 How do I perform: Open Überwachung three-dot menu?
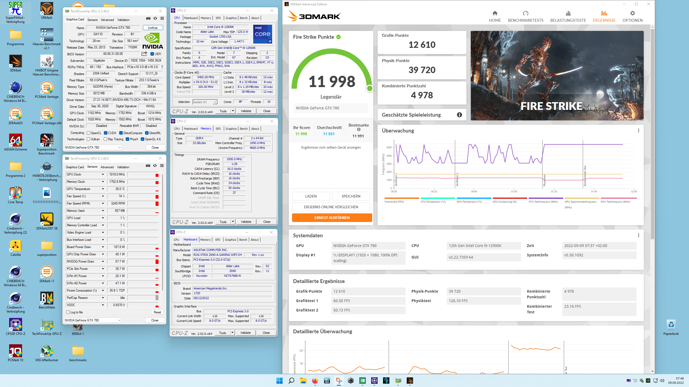coord(638,131)
